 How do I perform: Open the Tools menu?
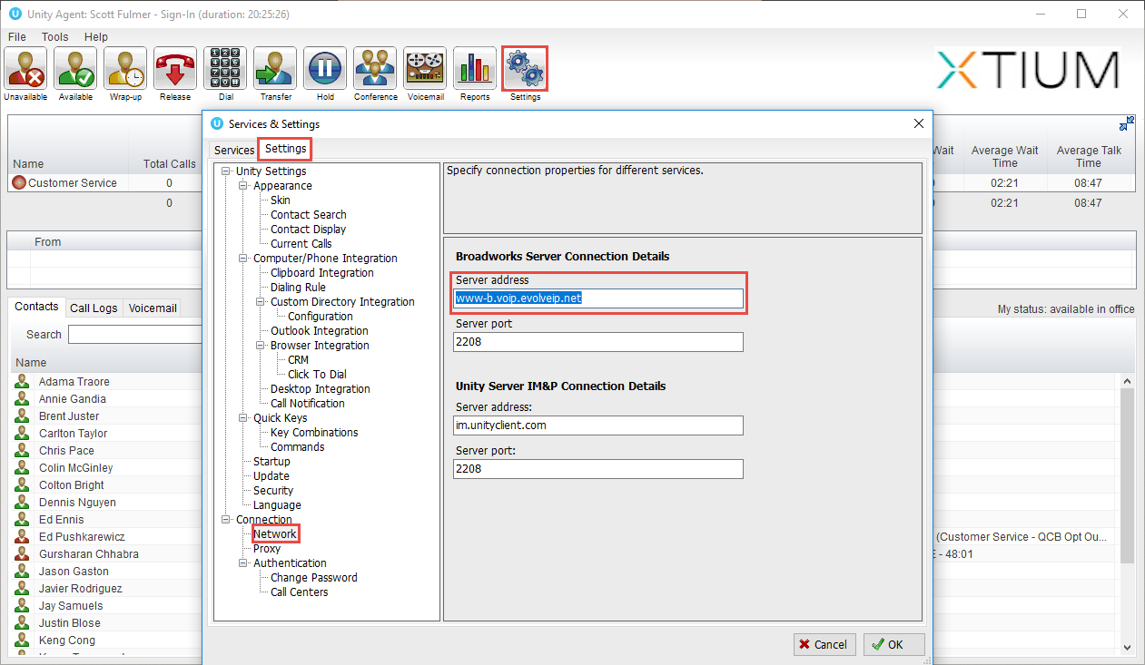tap(54, 37)
